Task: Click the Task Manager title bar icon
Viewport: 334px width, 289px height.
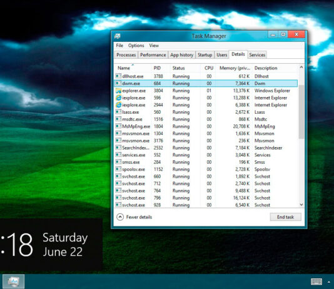Action: coord(118,36)
